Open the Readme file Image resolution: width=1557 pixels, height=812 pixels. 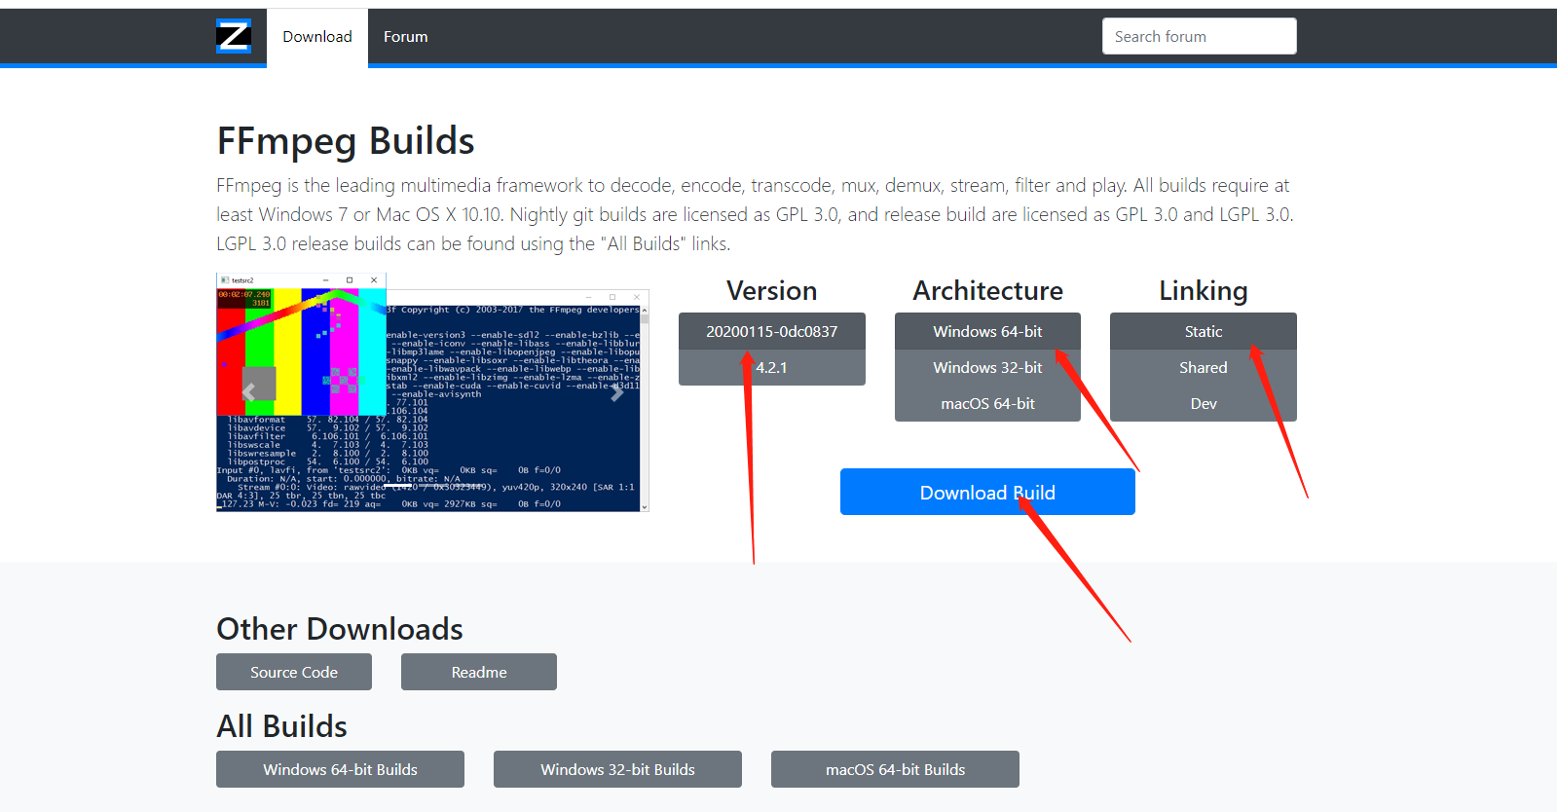(x=479, y=672)
